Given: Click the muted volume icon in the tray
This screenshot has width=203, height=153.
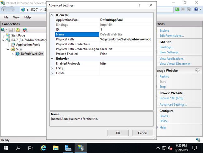Looking at the screenshot, I should [170, 148].
